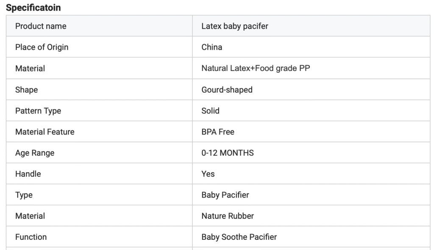Select the Solid value cell
The width and height of the screenshot is (434, 250).
(211, 111)
